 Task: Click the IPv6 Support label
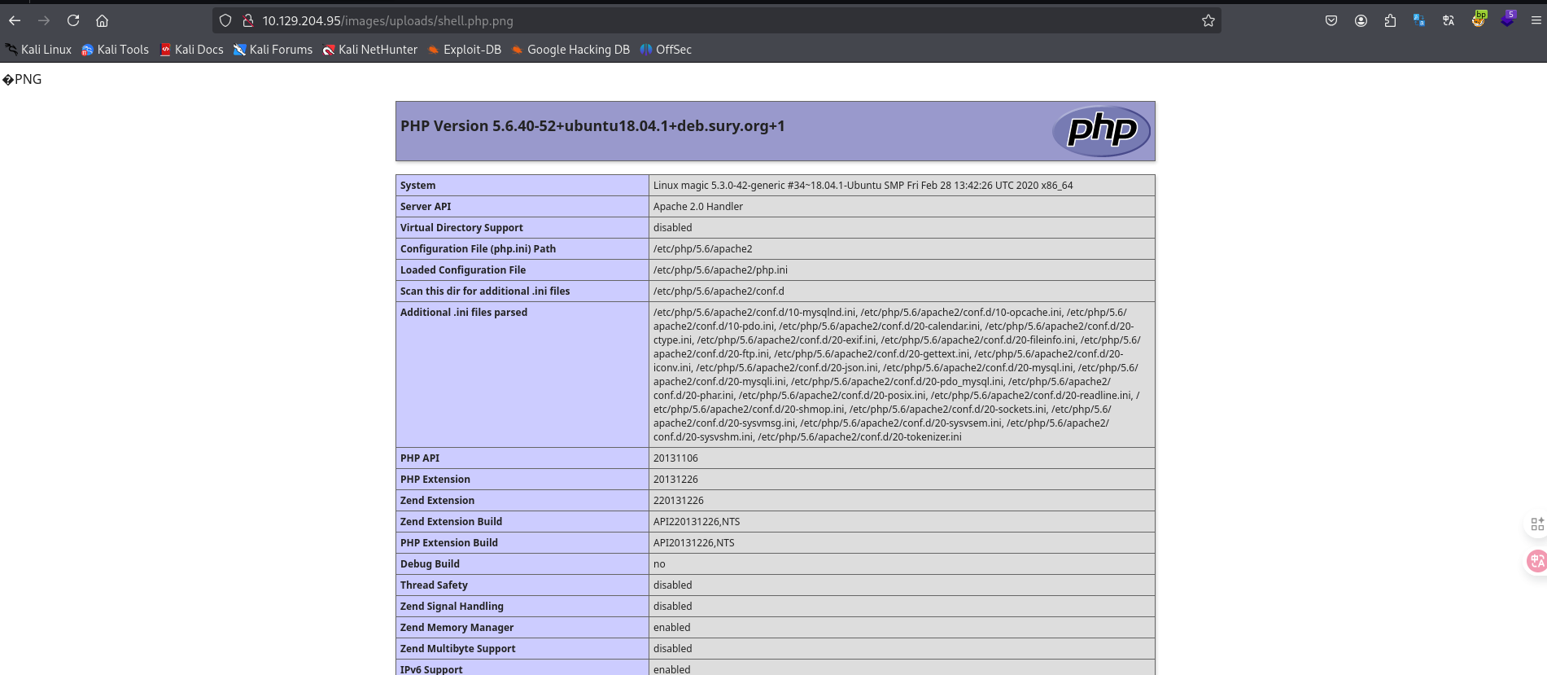coord(431,669)
